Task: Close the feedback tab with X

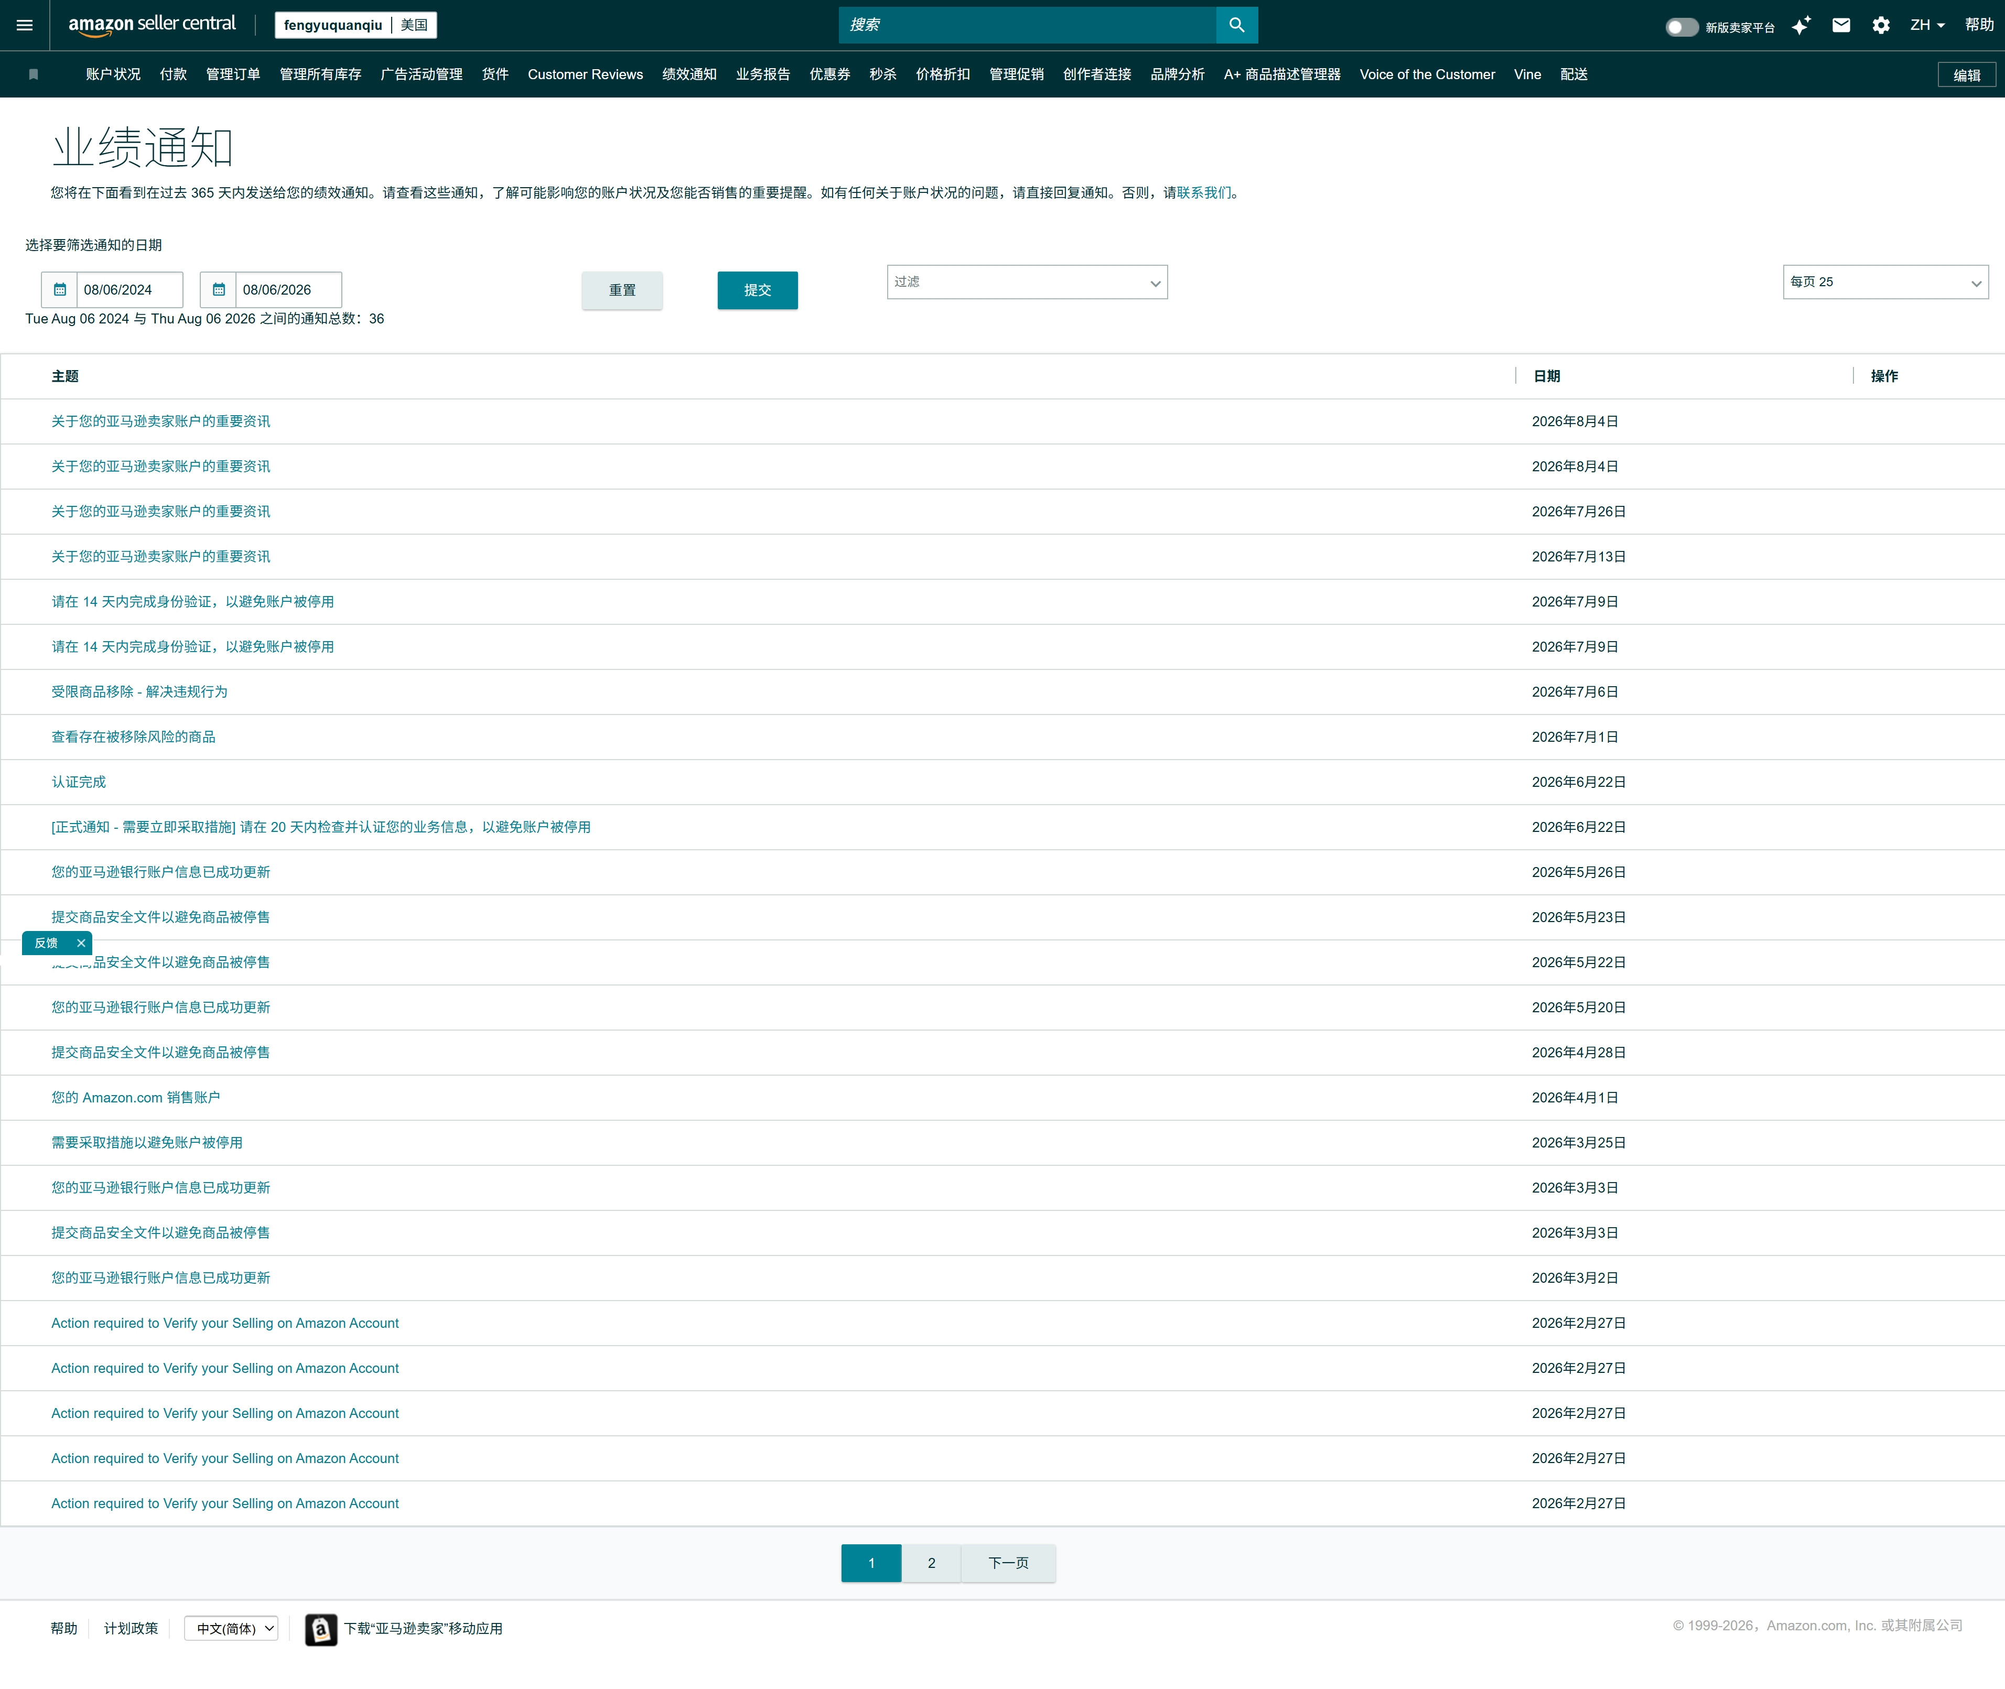Action: click(x=81, y=943)
